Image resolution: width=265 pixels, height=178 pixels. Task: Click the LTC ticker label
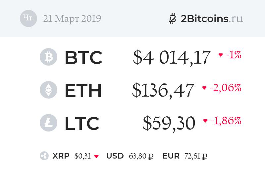[82, 123]
